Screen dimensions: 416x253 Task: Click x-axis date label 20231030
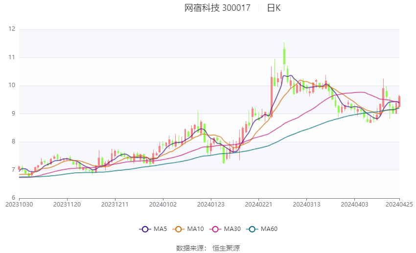(19, 205)
